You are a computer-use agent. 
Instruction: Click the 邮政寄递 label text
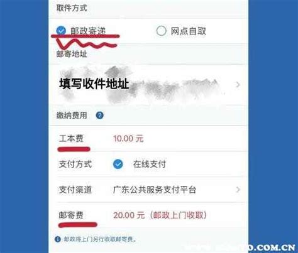tap(88, 31)
